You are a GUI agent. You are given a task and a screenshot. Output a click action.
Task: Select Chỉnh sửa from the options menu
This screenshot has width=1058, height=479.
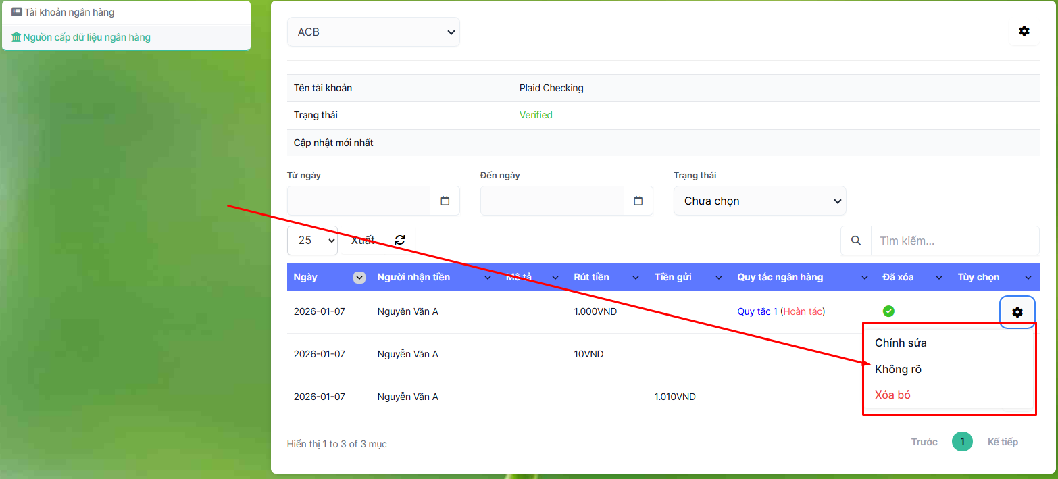click(901, 343)
